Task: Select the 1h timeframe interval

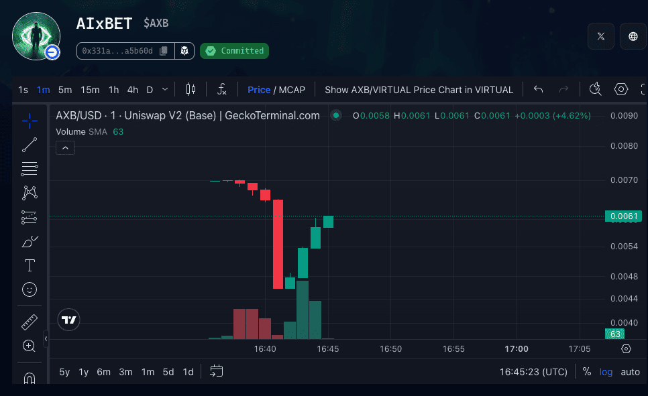Action: [x=114, y=90]
